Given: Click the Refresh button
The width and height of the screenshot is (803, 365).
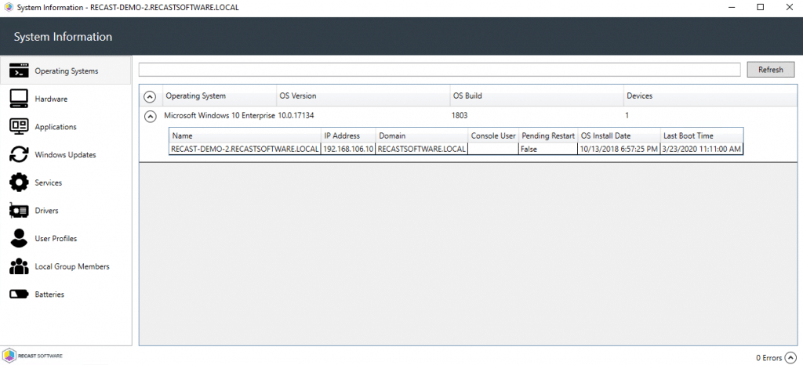Looking at the screenshot, I should click(770, 70).
